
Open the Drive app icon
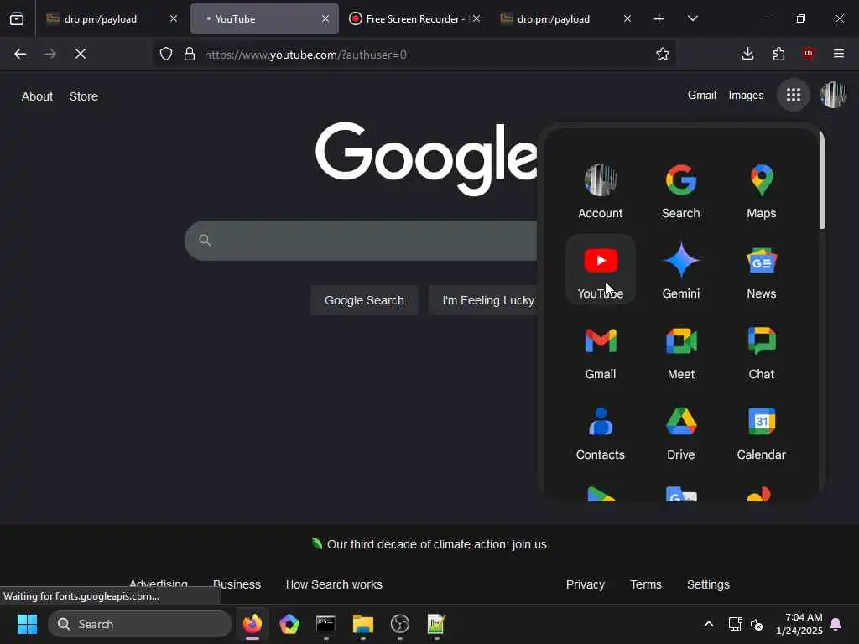coord(681,431)
